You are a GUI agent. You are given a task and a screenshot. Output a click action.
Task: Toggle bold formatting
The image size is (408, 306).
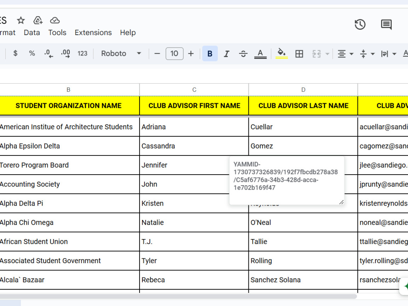210,53
